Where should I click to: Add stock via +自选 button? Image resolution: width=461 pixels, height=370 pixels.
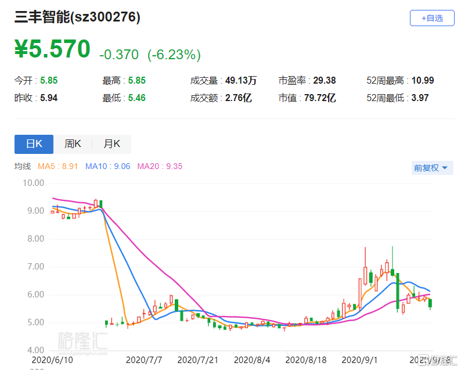click(432, 18)
